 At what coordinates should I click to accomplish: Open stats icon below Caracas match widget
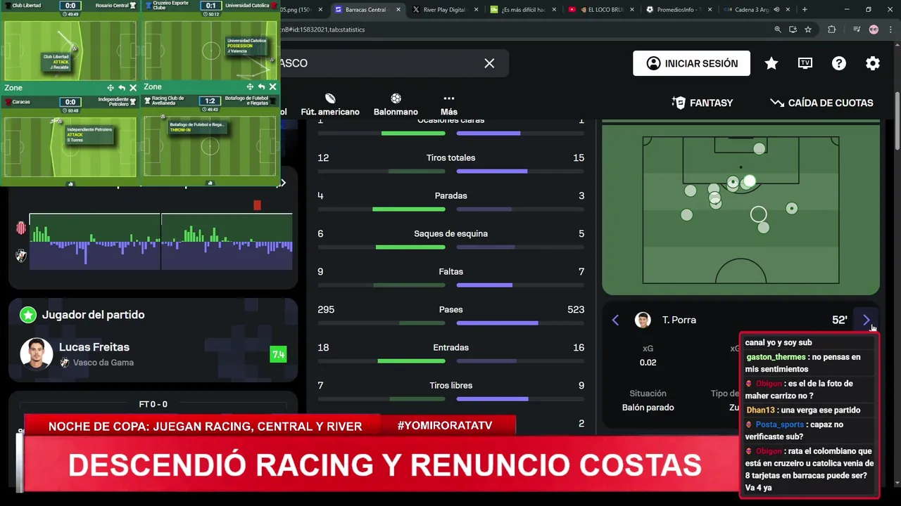(70, 183)
